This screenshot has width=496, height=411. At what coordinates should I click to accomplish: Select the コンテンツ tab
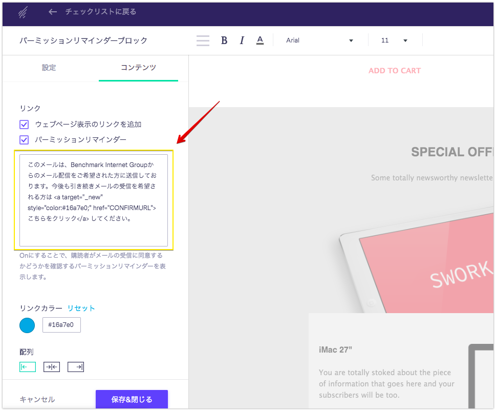pos(138,67)
